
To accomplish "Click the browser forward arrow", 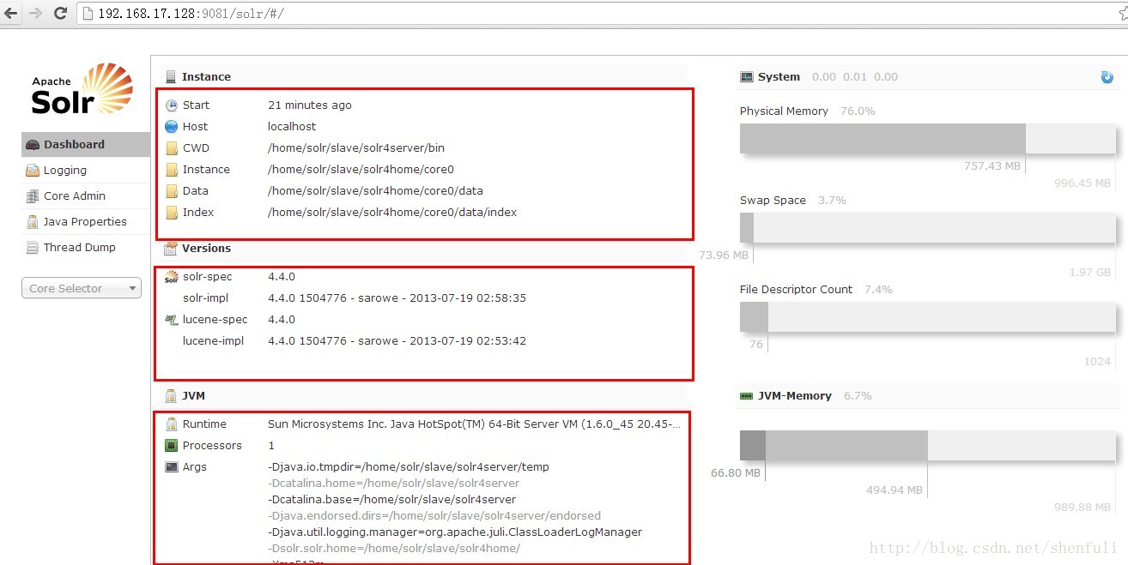I will (x=36, y=13).
